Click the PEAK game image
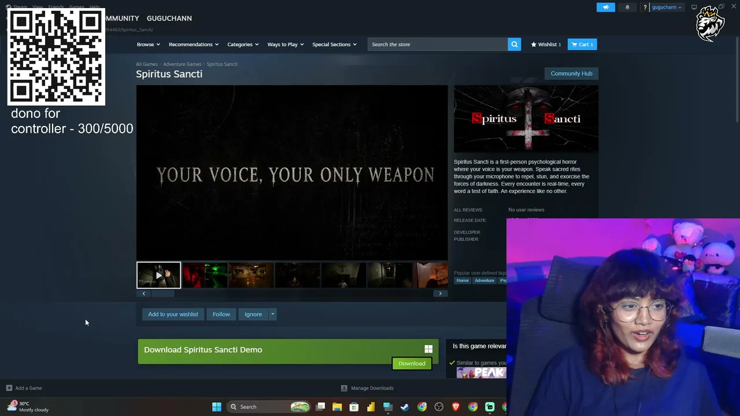Viewport: 740px width, 416px height. pos(481,373)
